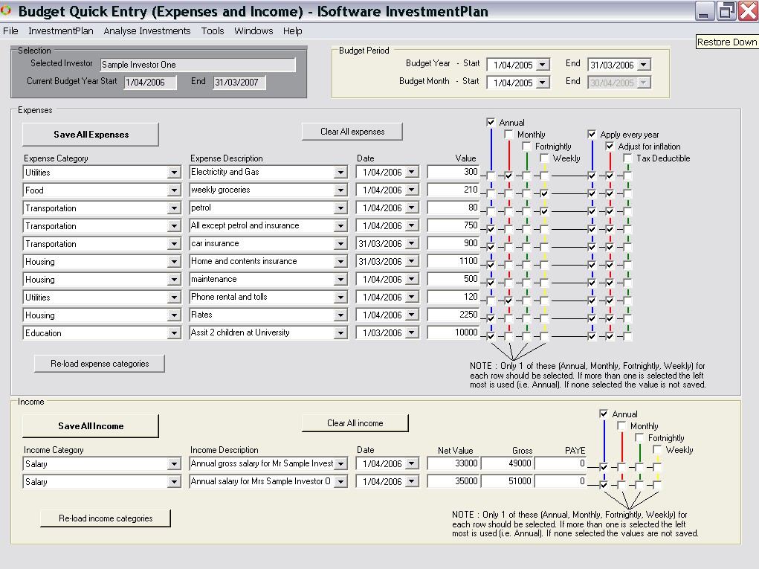Open Budget Year Start date dropdown
Viewport: 759px width, 569px height.
pyautogui.click(x=543, y=65)
